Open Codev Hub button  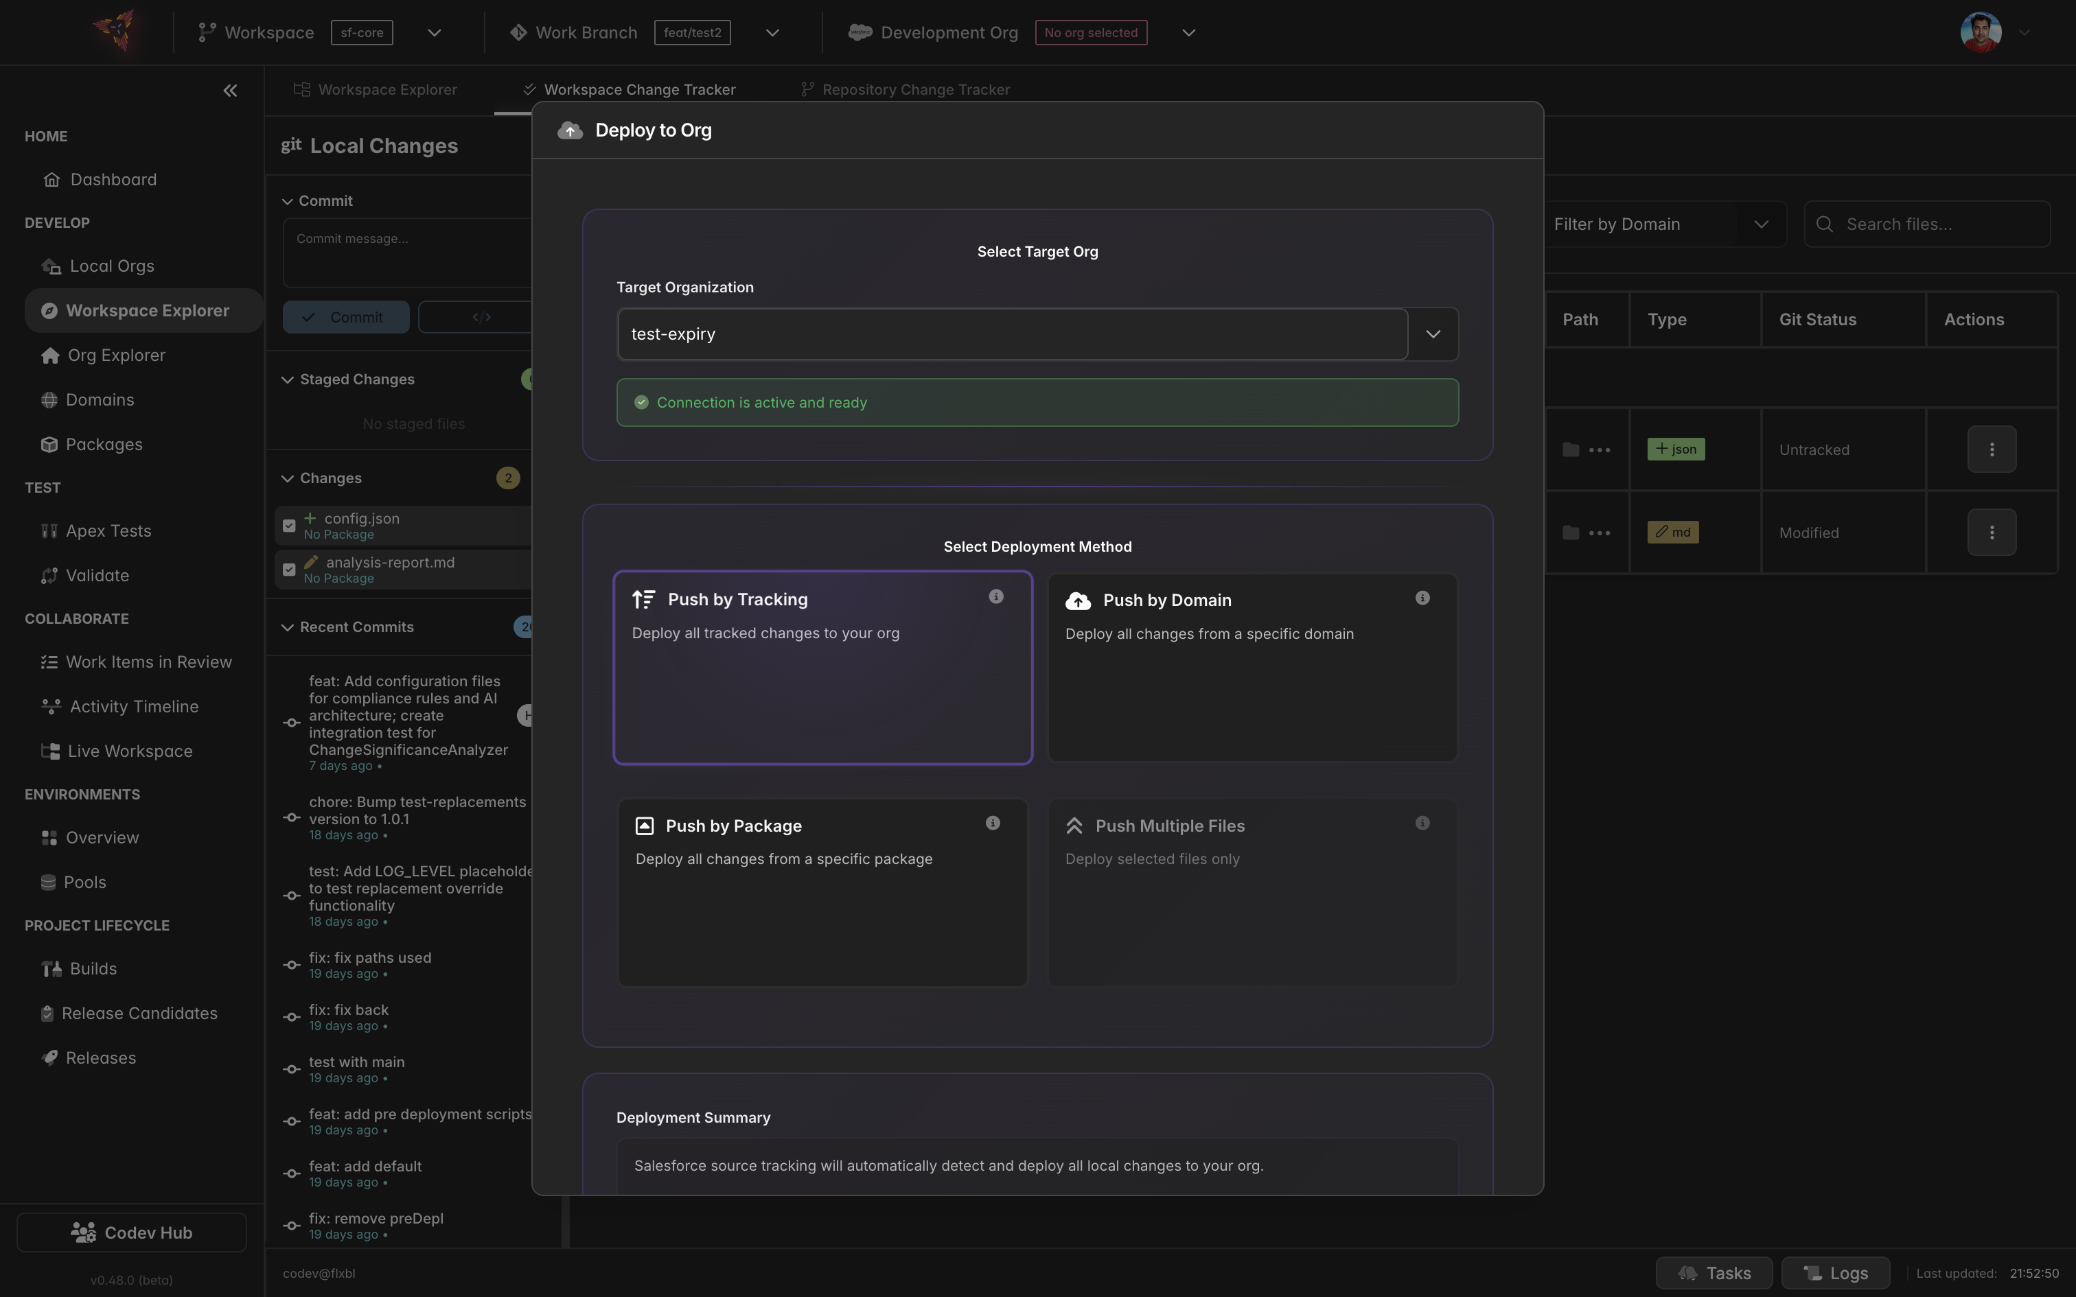(x=131, y=1232)
